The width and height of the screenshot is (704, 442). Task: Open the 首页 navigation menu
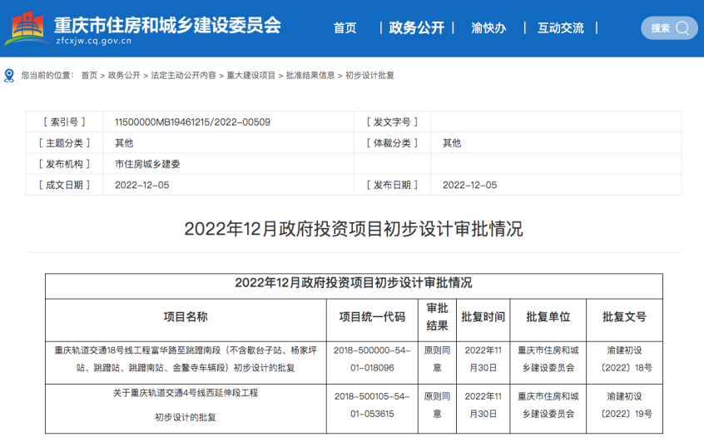click(345, 27)
